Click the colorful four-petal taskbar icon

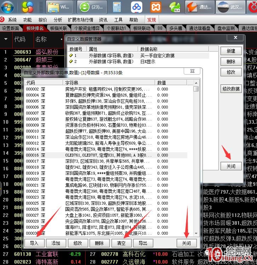coord(28,7)
